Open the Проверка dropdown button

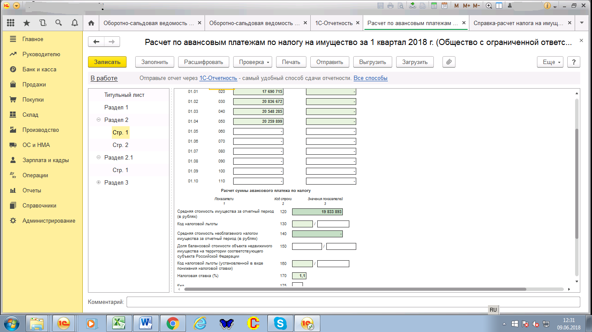tap(254, 62)
